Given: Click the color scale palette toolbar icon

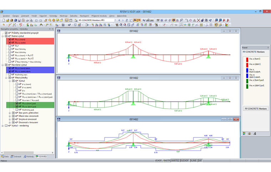Looking at the screenshot, I should coord(227,25).
